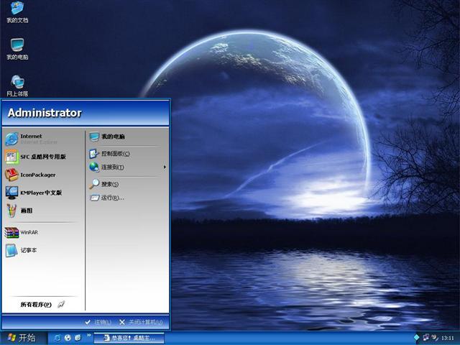Launch 记事本 (Notepad) from the Start menu
The width and height of the screenshot is (460, 345).
pyautogui.click(x=27, y=250)
